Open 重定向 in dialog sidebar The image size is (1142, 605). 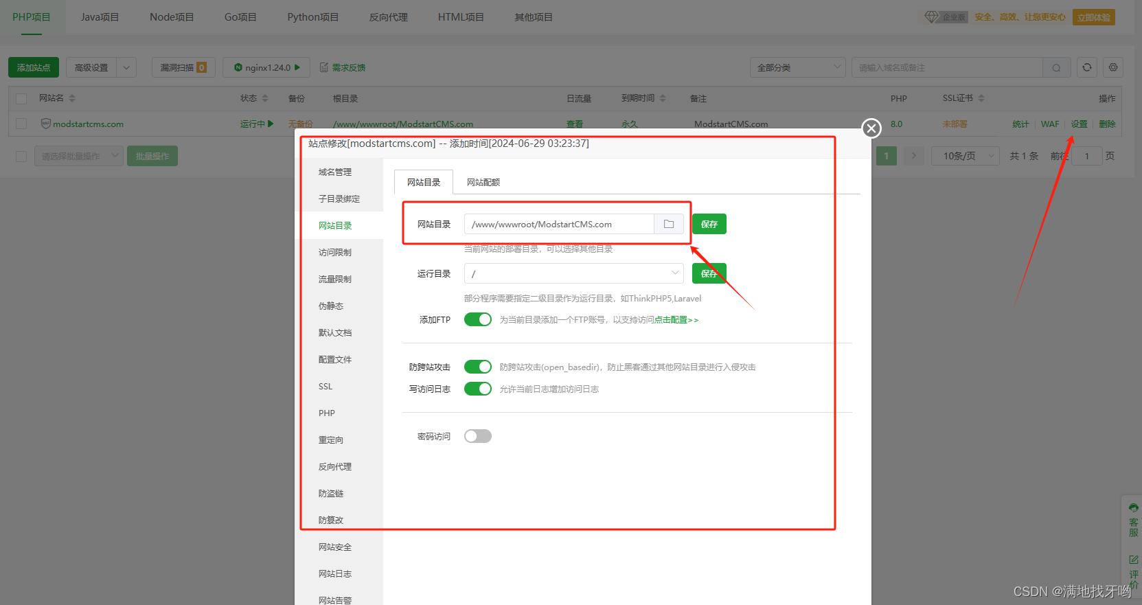click(331, 440)
